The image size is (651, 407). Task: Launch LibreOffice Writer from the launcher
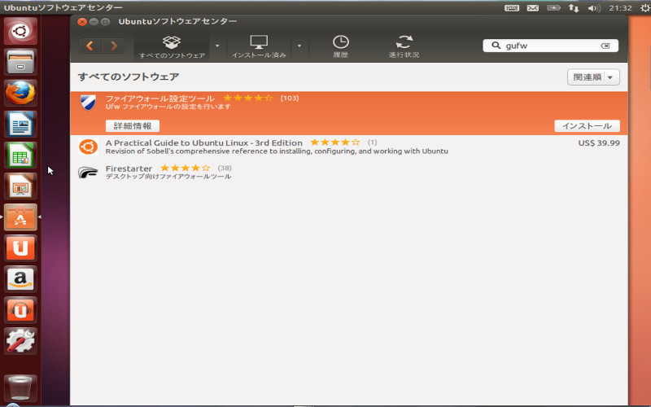[x=20, y=125]
